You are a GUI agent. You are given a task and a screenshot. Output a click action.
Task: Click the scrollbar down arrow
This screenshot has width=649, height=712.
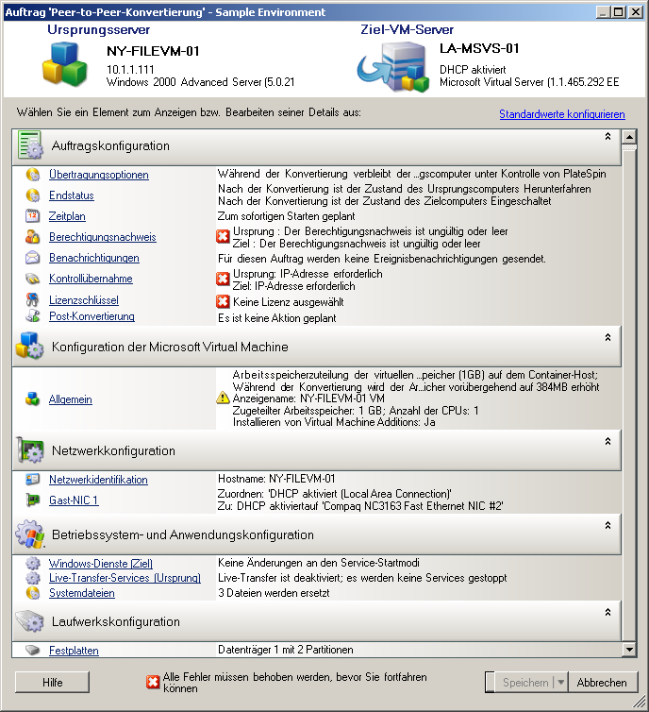(x=629, y=650)
